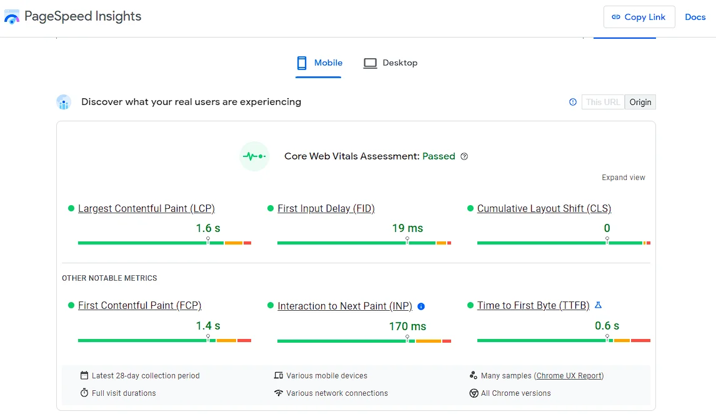This screenshot has height=414, width=716.
Task: Select the Origin toggle option
Action: coord(640,102)
